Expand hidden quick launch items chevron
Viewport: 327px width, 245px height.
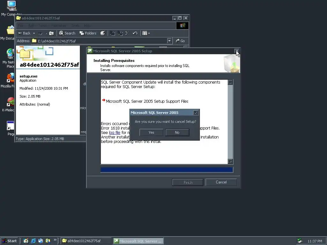point(55,240)
